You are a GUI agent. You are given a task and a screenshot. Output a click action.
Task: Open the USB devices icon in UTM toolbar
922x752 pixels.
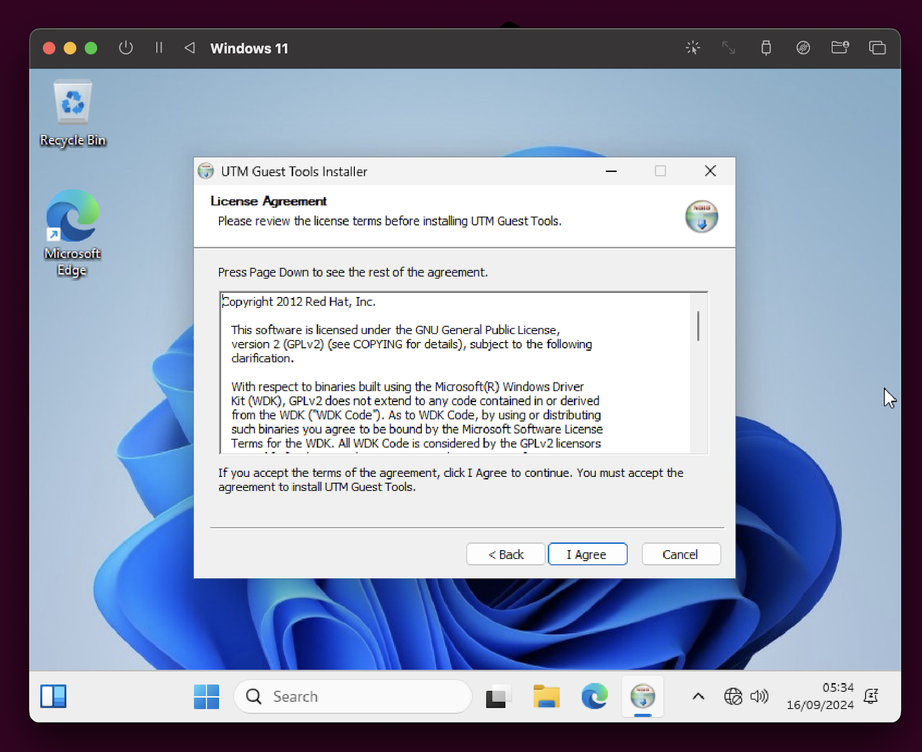coord(766,48)
